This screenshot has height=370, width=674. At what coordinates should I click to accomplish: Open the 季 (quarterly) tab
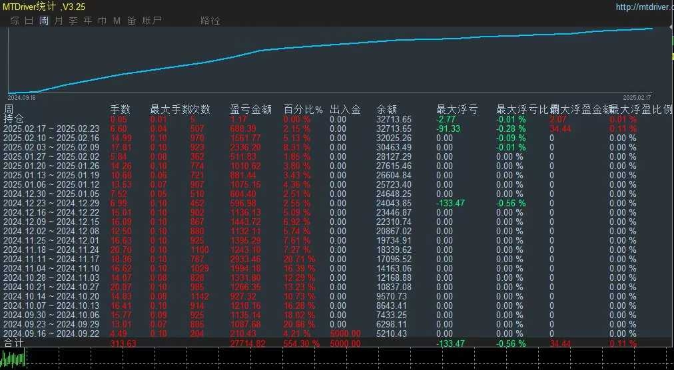pos(73,21)
